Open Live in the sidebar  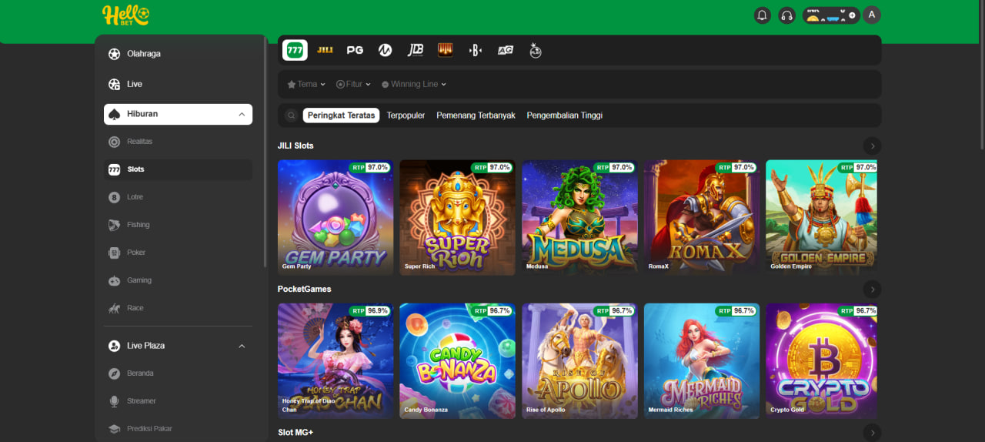coord(178,84)
